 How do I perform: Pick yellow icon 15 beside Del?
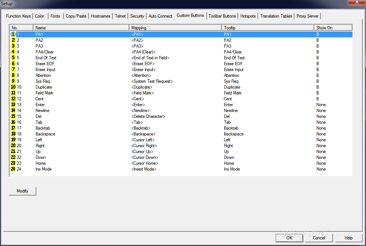(13, 116)
